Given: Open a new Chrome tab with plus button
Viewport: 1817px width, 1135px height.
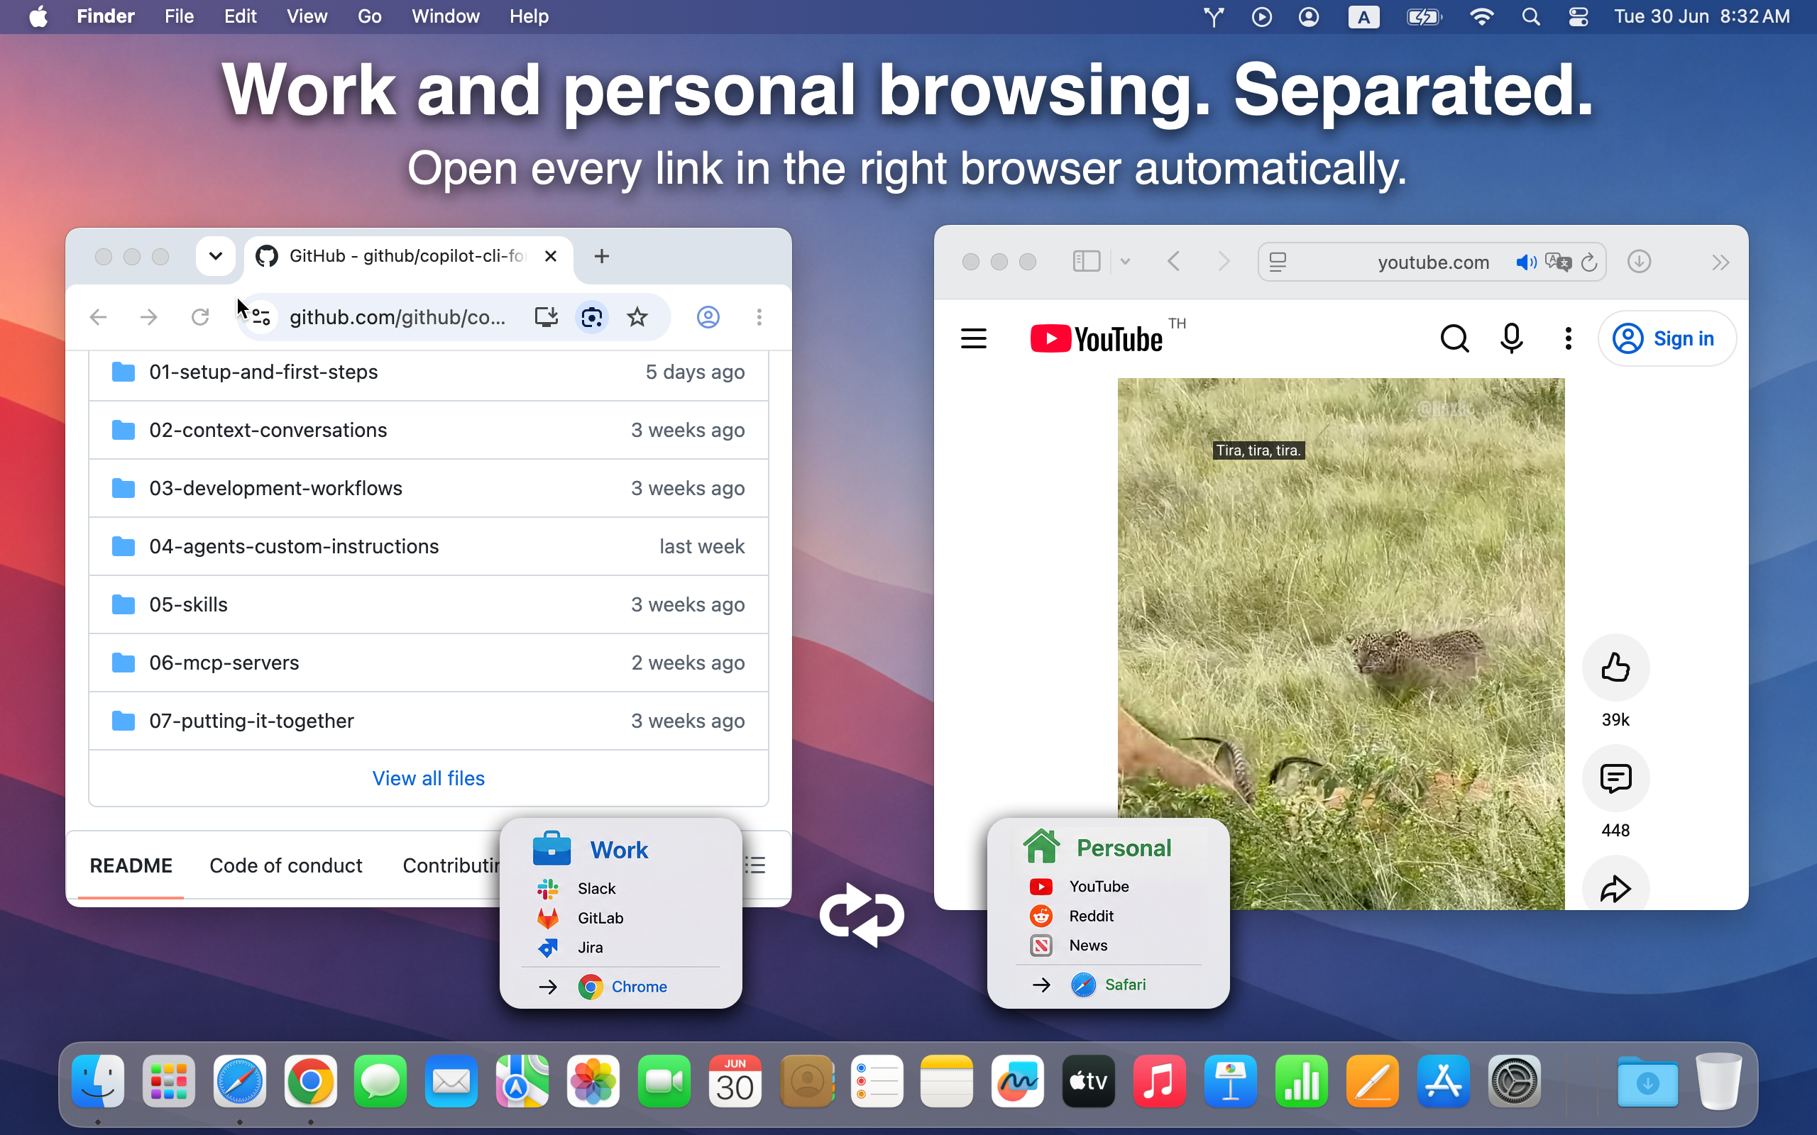Looking at the screenshot, I should pos(601,257).
